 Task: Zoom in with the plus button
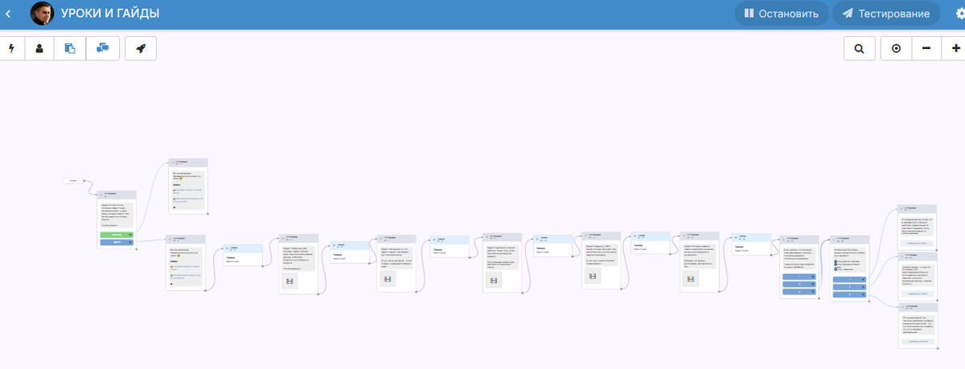(x=955, y=48)
